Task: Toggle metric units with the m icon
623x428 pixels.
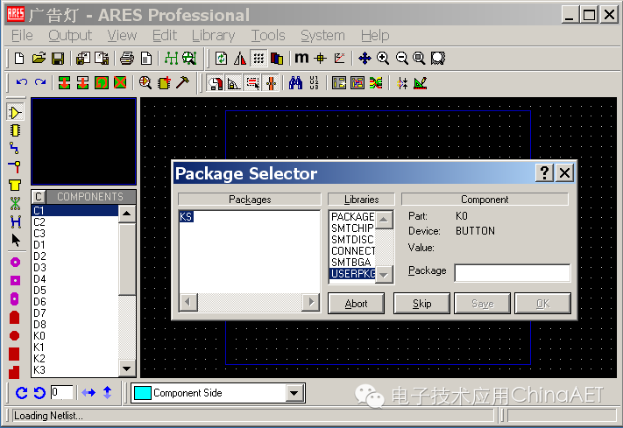Action: point(301,58)
